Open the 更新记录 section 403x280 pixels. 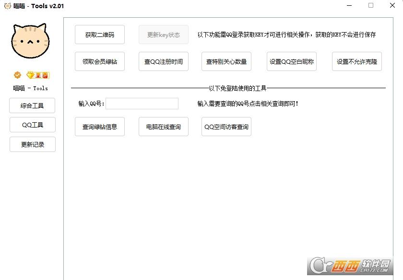point(33,144)
